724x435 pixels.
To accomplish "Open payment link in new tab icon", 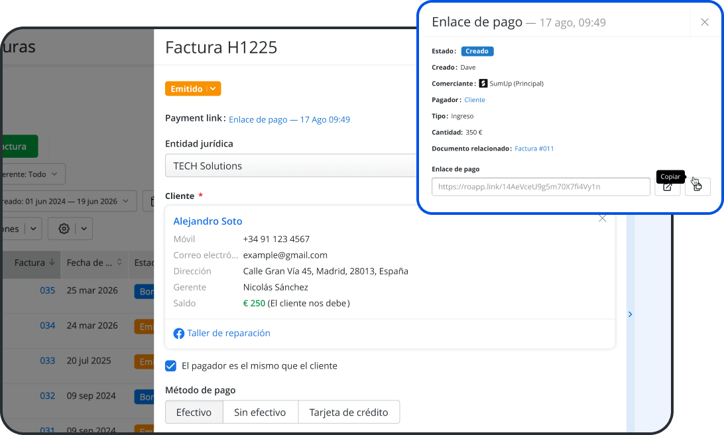I will 667,188.
